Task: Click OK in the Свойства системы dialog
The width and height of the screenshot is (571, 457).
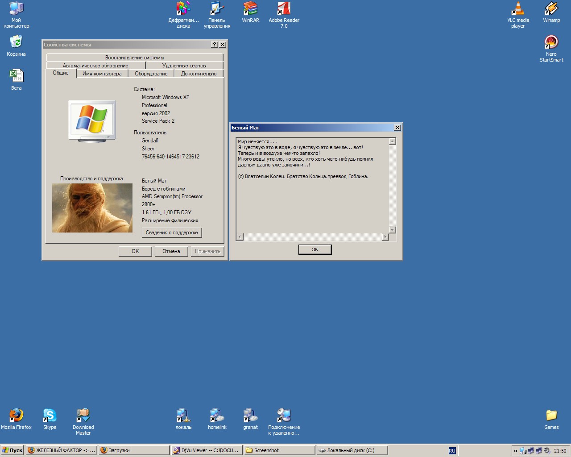Action: point(135,251)
